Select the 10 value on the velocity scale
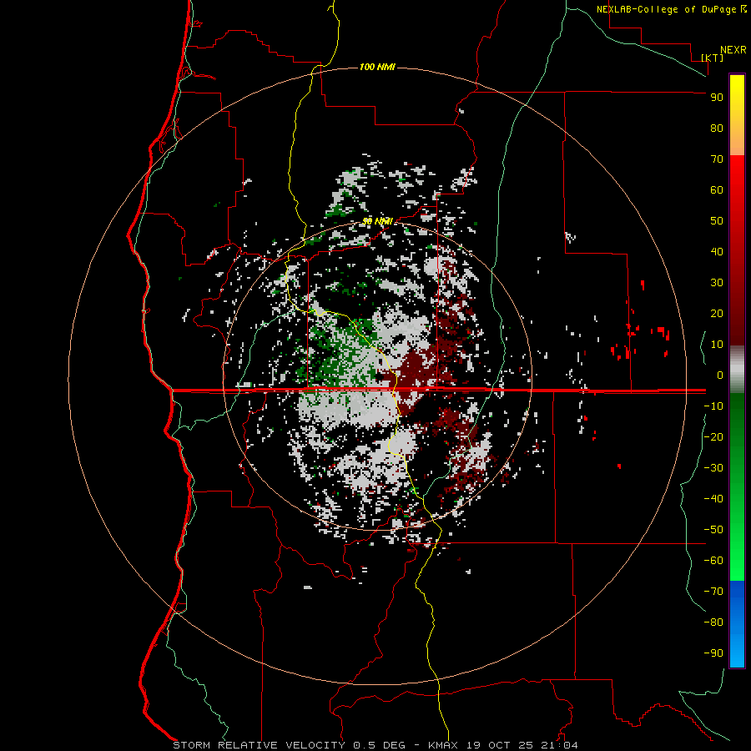 [x=717, y=345]
